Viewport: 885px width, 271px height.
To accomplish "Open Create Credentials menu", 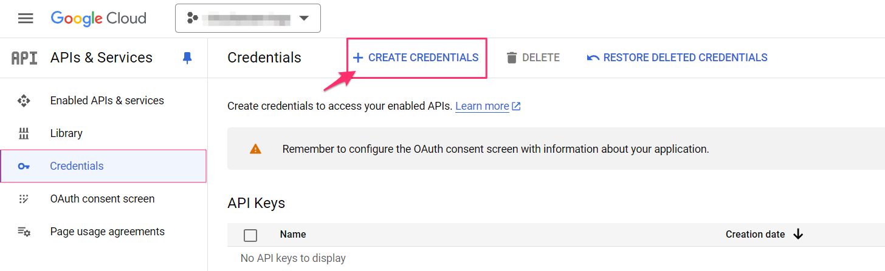I will [x=416, y=58].
